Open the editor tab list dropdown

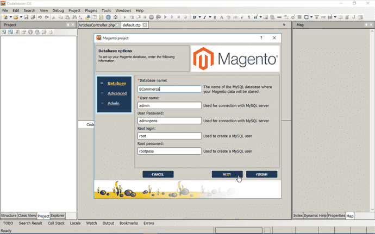[284, 25]
